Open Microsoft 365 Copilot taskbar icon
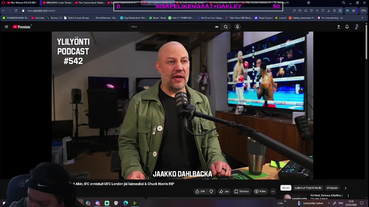Viewport: 369px width, 207px height. (x=88, y=203)
